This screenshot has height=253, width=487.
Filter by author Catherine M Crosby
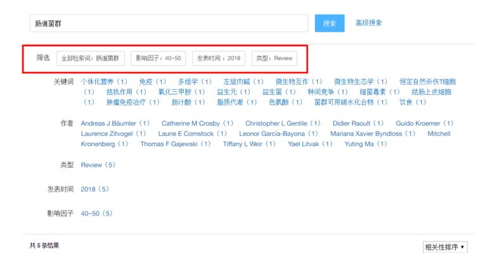tap(197, 123)
